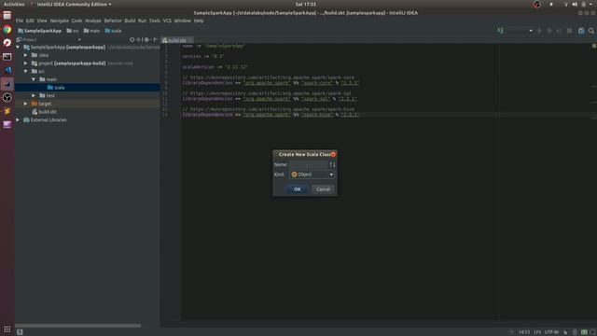Image resolution: width=597 pixels, height=336 pixels.
Task: Open the Tools menu
Action: [155, 21]
